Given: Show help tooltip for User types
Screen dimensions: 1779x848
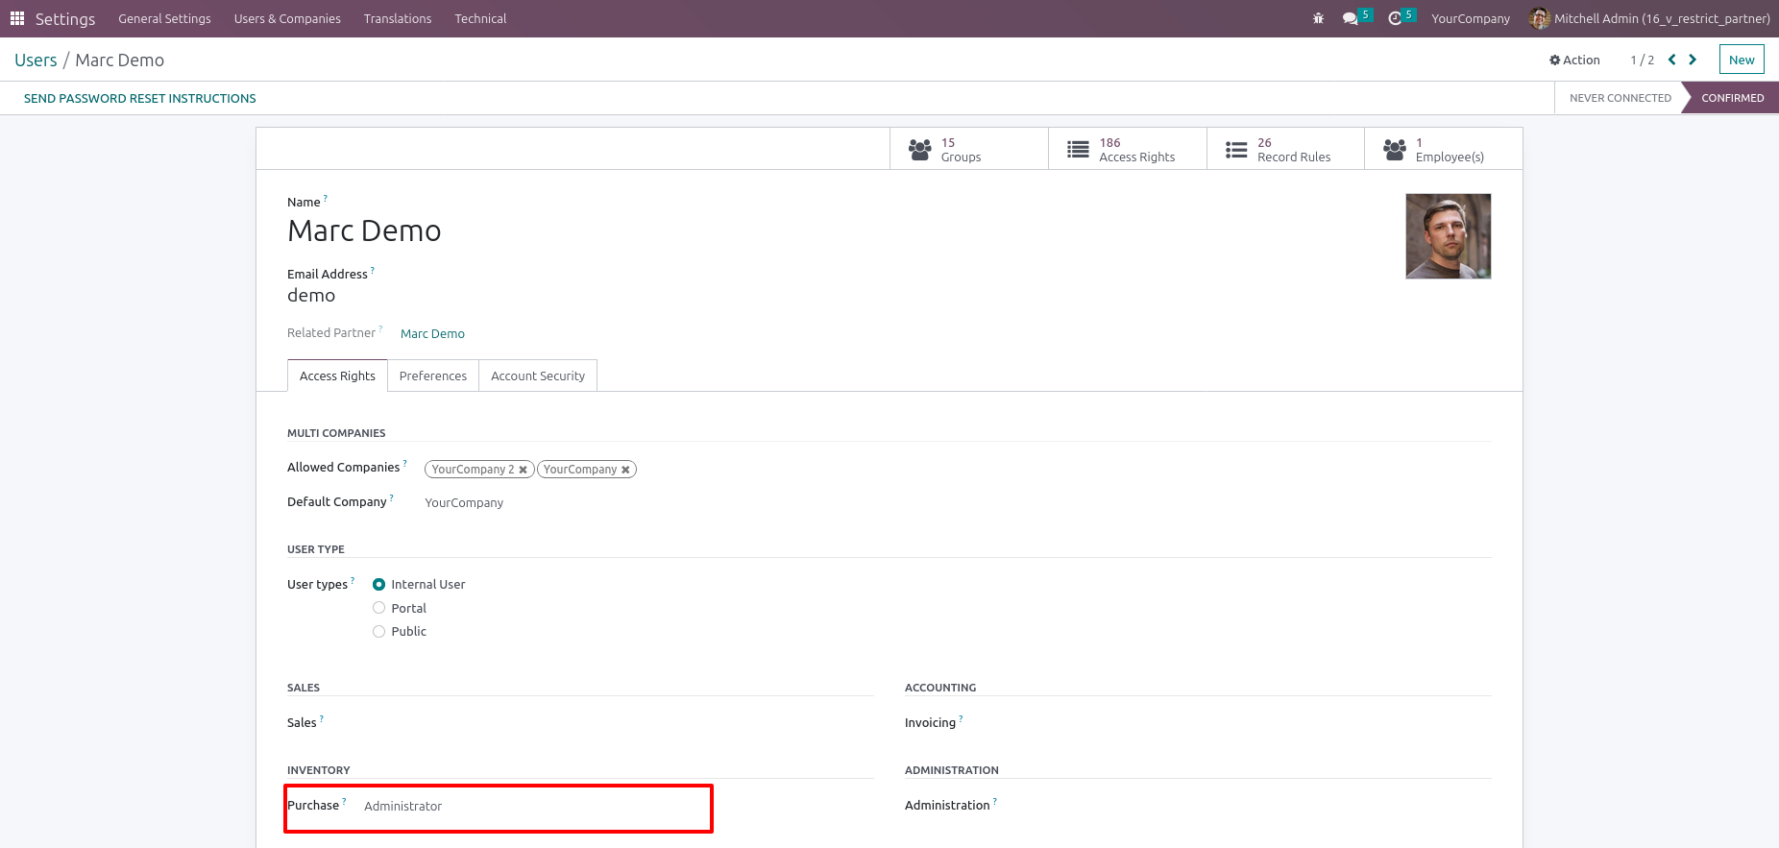Looking at the screenshot, I should [353, 581].
